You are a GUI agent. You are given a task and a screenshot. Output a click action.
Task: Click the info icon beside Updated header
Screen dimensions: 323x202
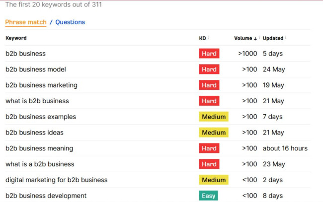click(286, 38)
